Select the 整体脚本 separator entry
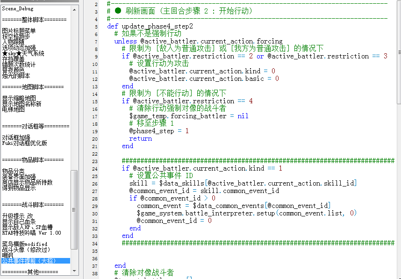401x279 pixels. [x=34, y=20]
